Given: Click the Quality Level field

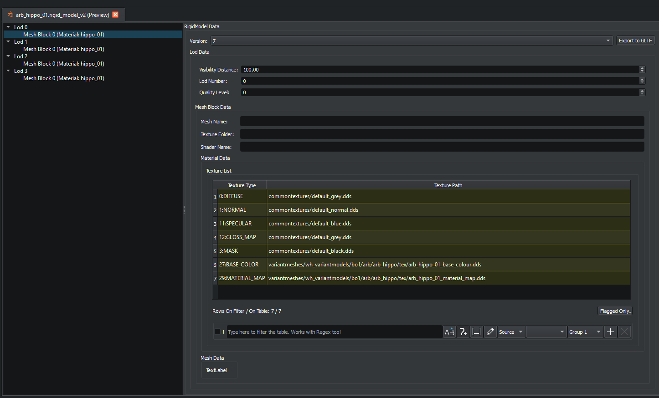Looking at the screenshot, I should 440,92.
